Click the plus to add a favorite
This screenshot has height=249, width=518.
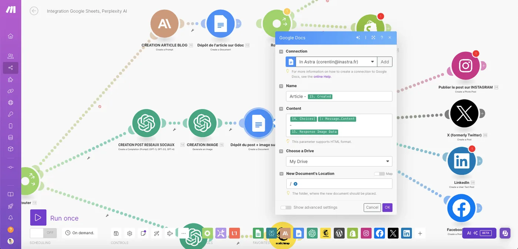(420, 233)
